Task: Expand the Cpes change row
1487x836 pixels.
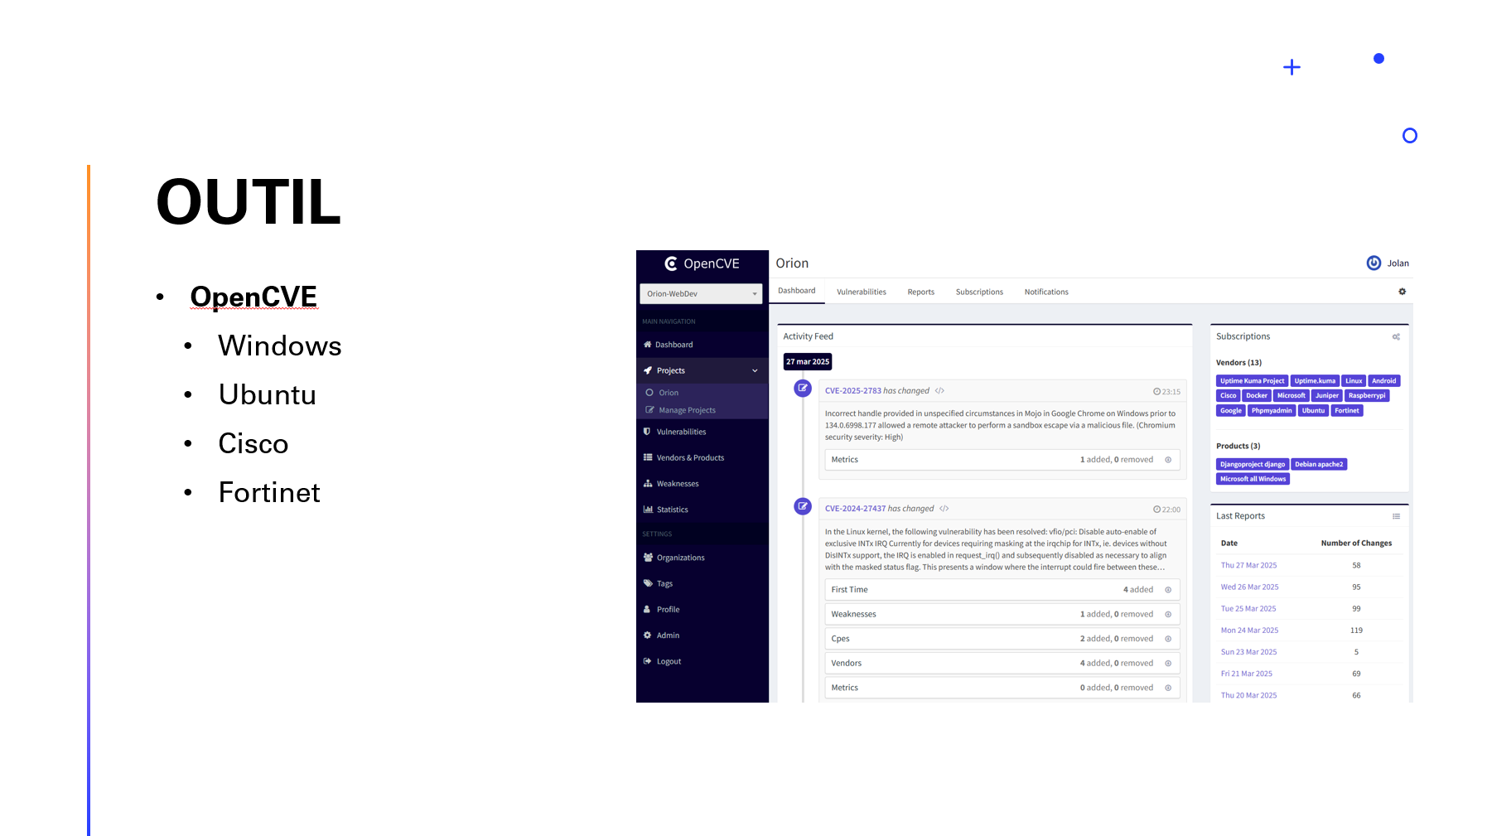Action: pyautogui.click(x=1002, y=639)
